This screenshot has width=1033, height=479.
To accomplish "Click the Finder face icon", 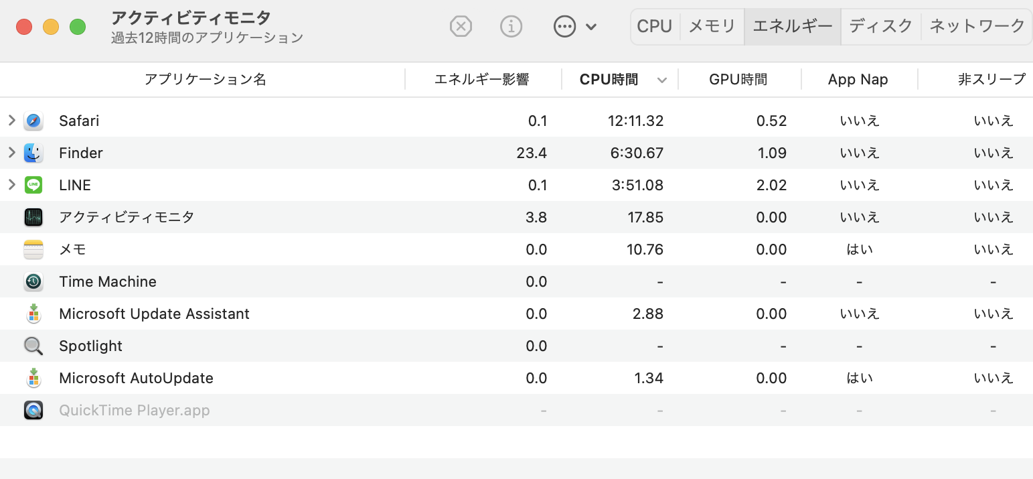I will click(33, 153).
